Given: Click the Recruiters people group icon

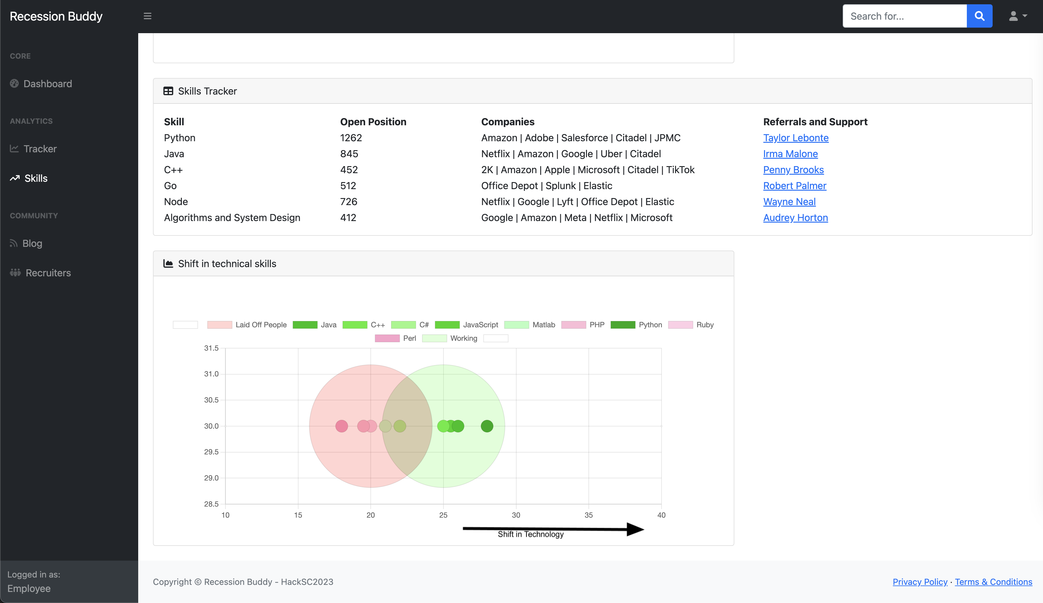Looking at the screenshot, I should tap(15, 273).
